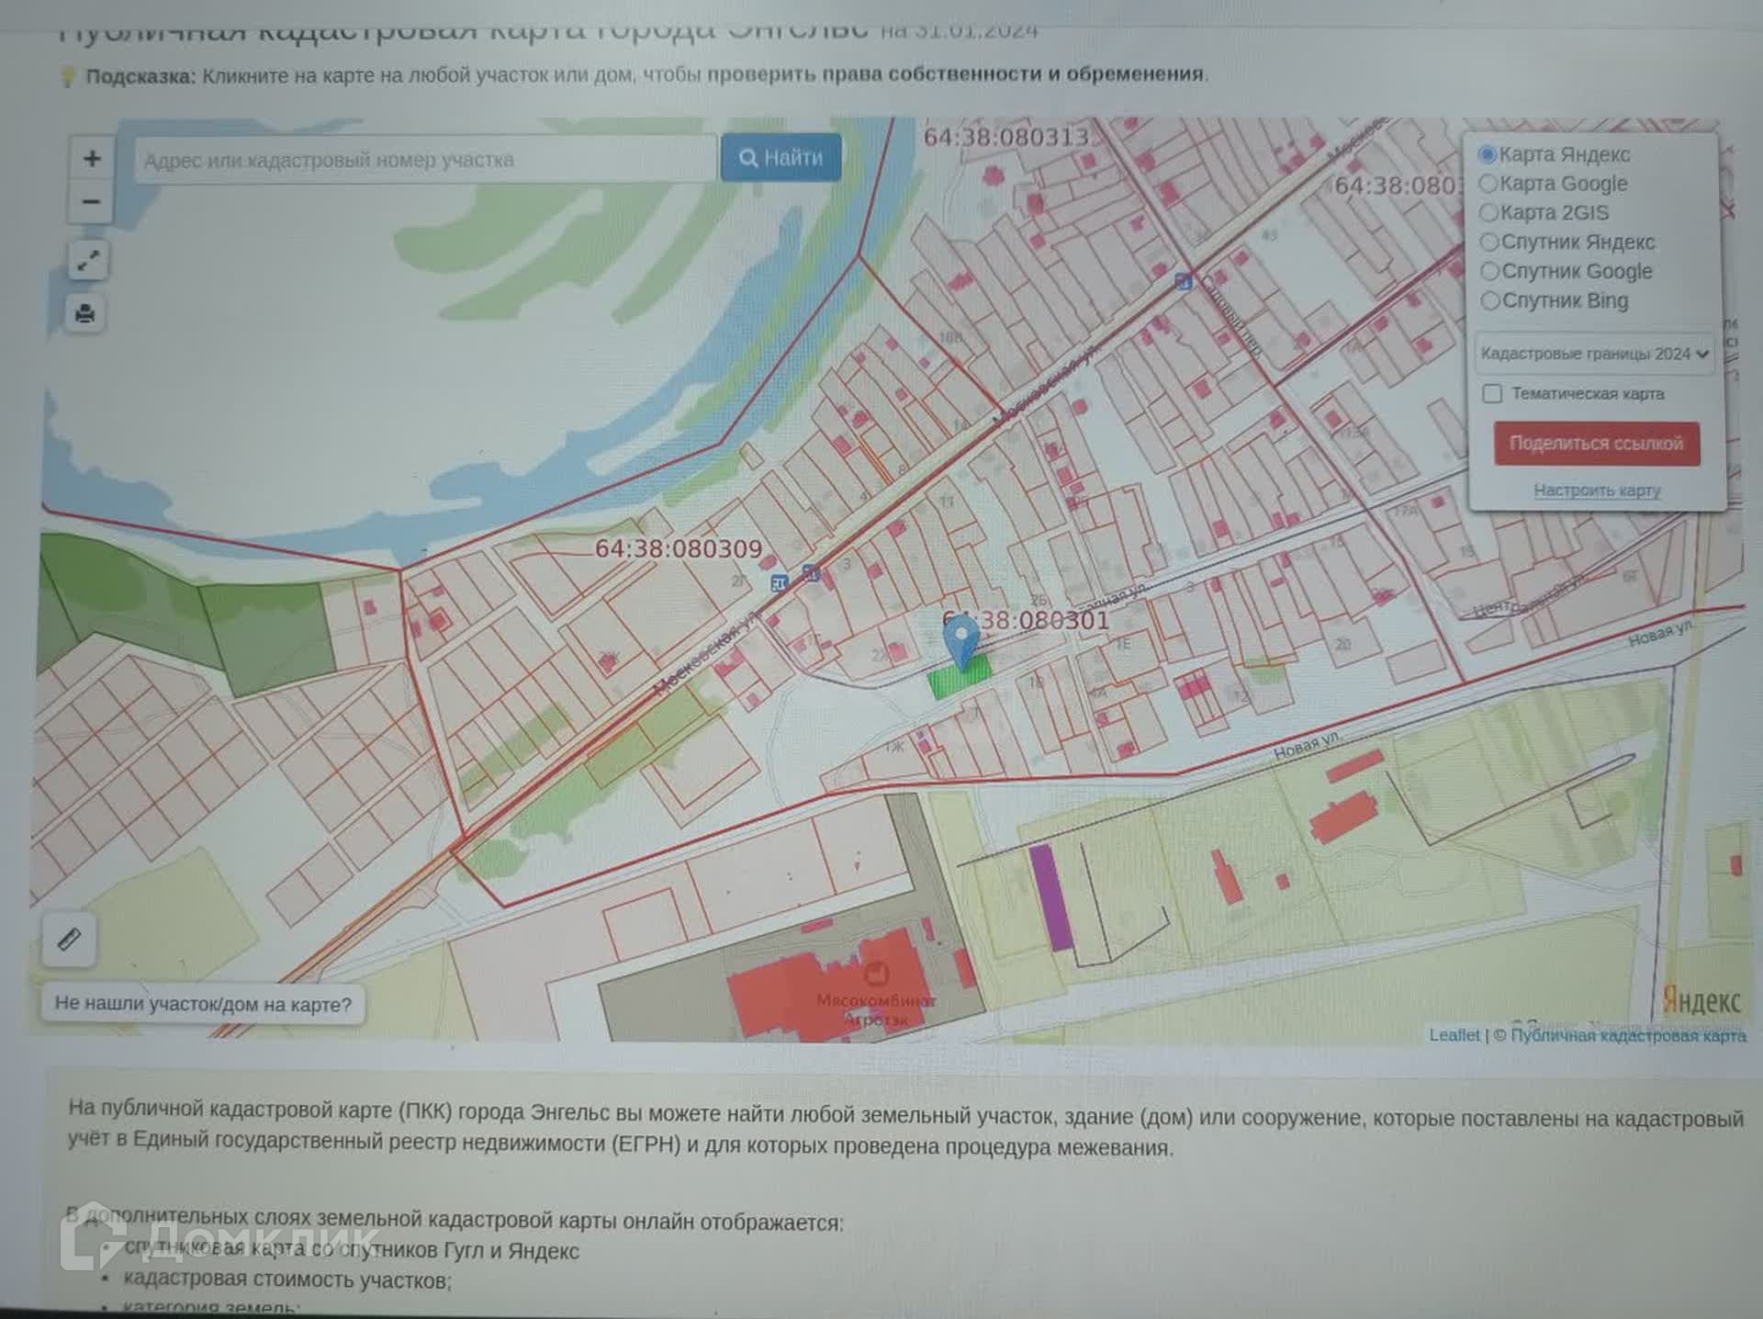Enable the Тематическая карта checkbox
This screenshot has height=1319, width=1763.
tap(1492, 394)
